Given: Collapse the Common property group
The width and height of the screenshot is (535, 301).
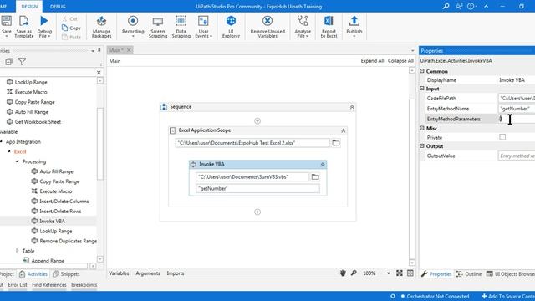Looking at the screenshot, I should click(422, 71).
